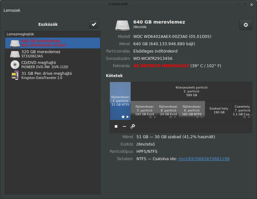Delete the partition using the minus icon
Viewport: 257px width, 199px height.
(x=124, y=126)
